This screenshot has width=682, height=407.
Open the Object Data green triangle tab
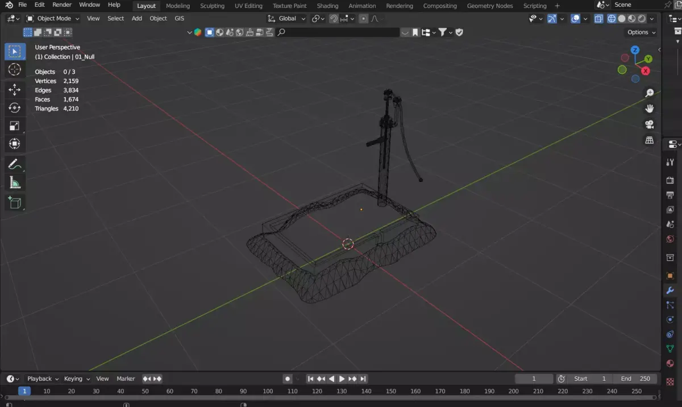(x=670, y=349)
